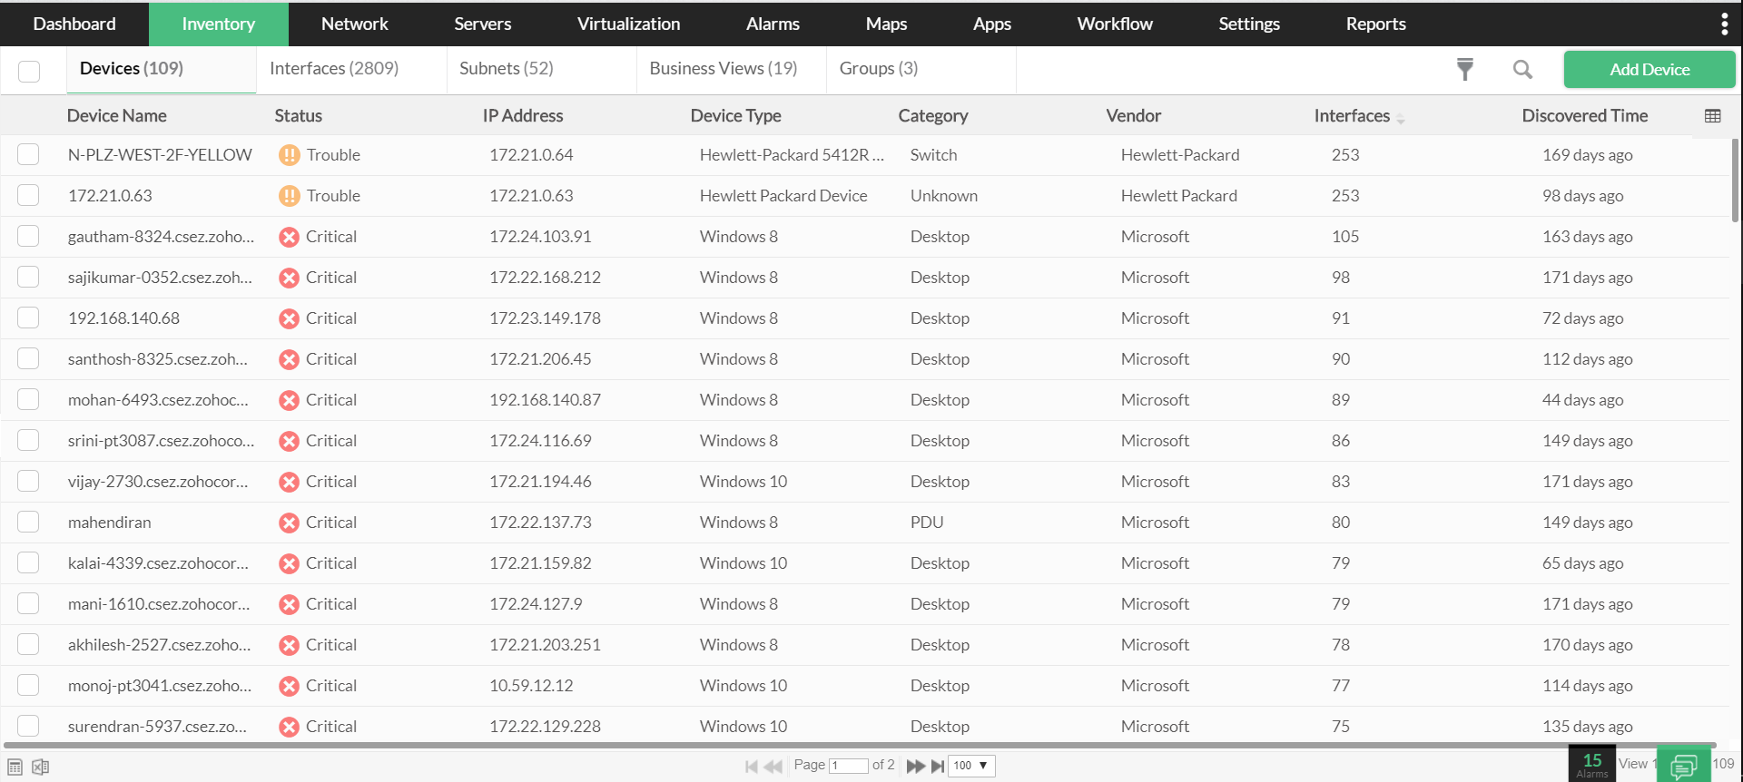Open the column chooser table icon
This screenshot has width=1743, height=782.
pos(1712,116)
